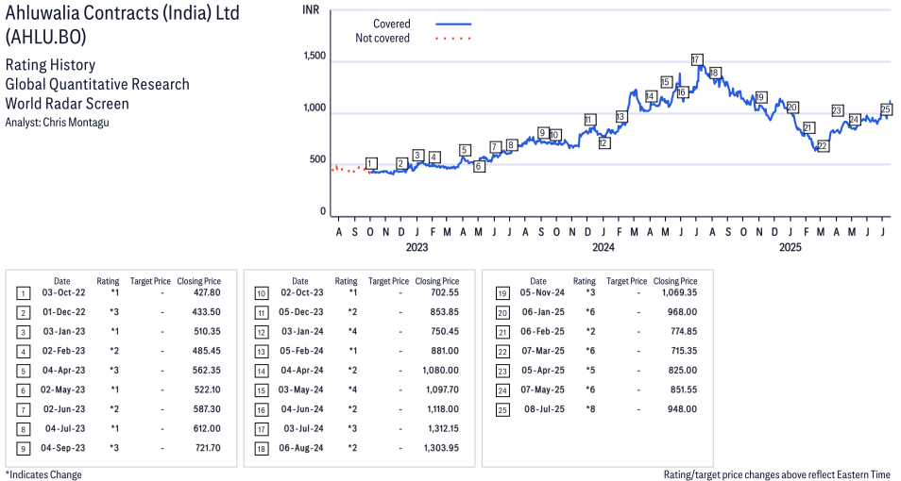This screenshot has height=481, width=901.
Task: Click the Covered legend label
Action: coord(392,25)
